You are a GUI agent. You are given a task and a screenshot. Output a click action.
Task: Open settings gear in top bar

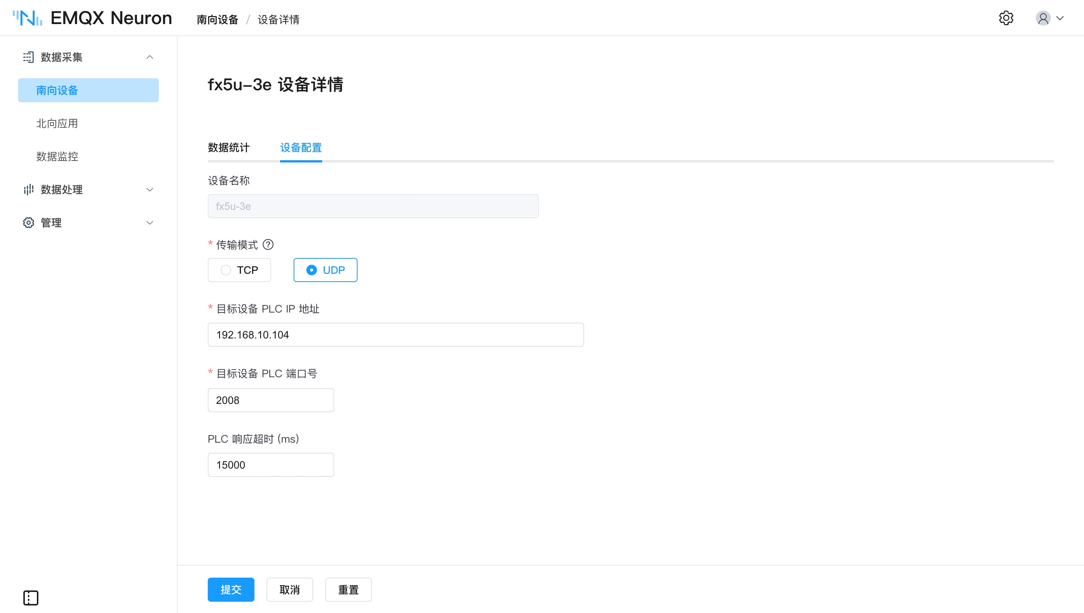click(1006, 18)
